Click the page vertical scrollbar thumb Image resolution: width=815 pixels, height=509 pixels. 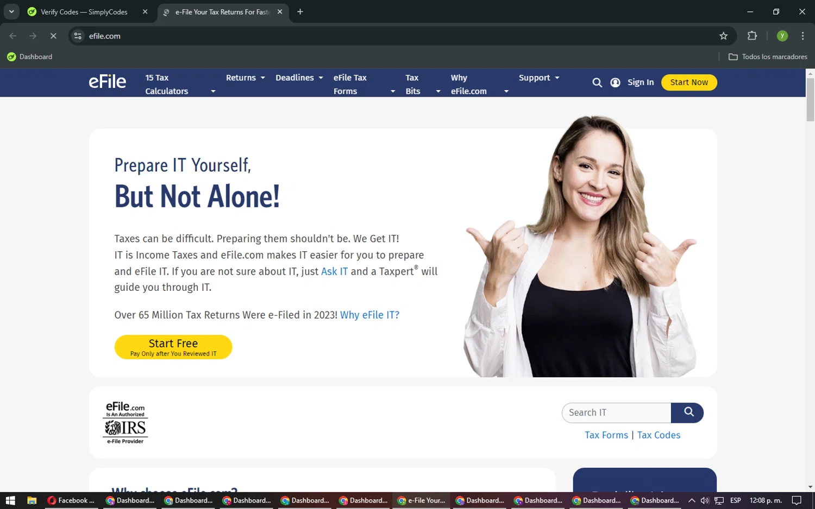tap(810, 99)
